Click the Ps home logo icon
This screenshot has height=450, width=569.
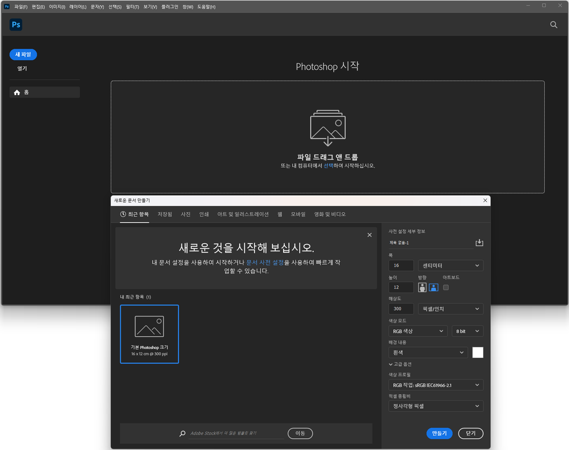(x=16, y=24)
